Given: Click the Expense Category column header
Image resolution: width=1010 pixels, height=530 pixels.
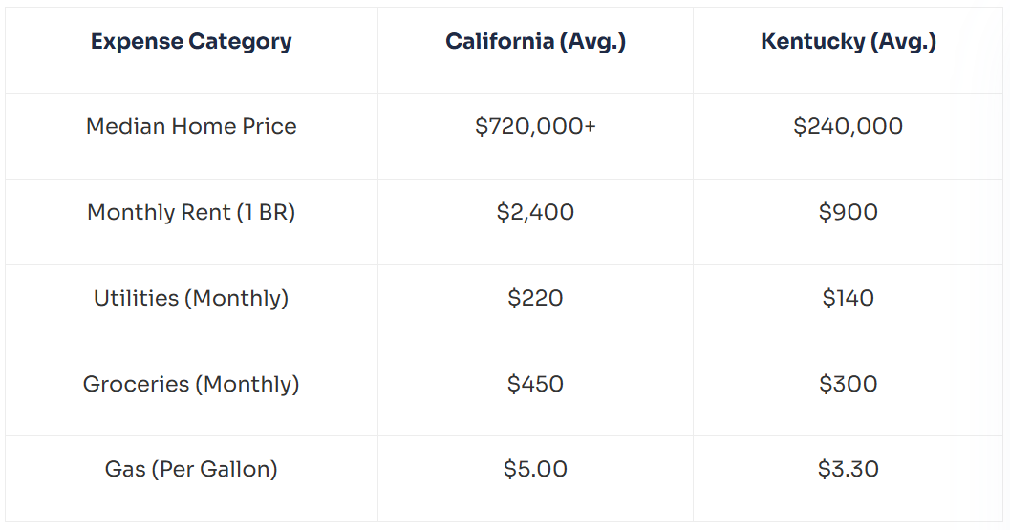Looking at the screenshot, I should (x=191, y=42).
